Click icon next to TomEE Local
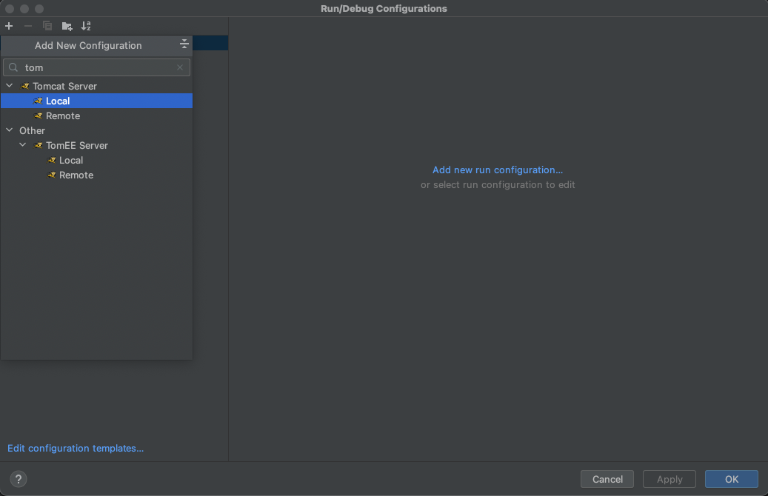 51,160
